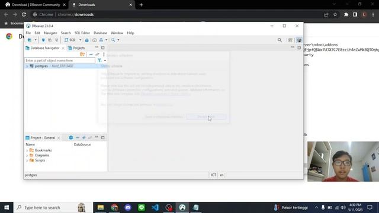
Task: Open the filter settings dropdown arrow
Action: 105,60
